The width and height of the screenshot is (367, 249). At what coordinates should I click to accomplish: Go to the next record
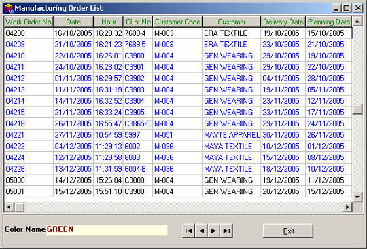[x=213, y=231]
